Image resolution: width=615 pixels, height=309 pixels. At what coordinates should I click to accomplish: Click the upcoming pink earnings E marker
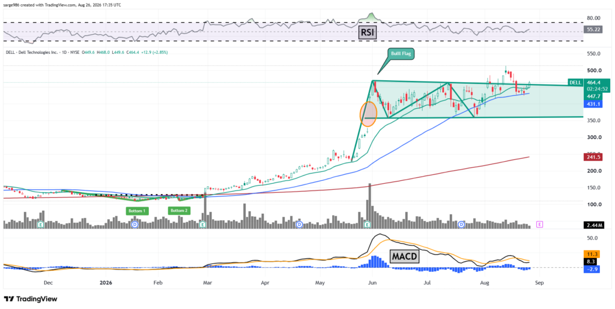pyautogui.click(x=540, y=224)
